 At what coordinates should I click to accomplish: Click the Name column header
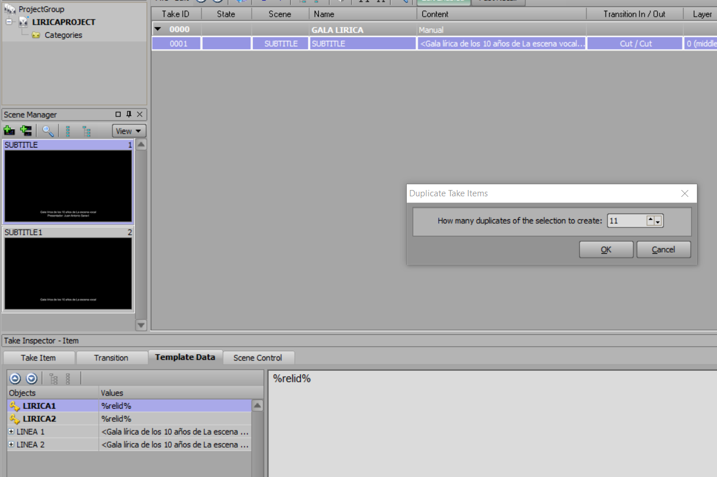coord(363,14)
